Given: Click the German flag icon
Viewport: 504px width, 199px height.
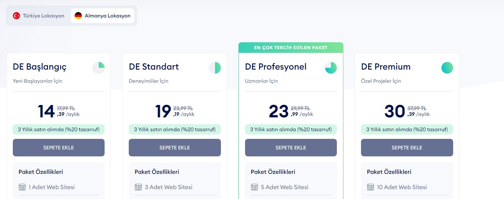Looking at the screenshot, I should [78, 16].
